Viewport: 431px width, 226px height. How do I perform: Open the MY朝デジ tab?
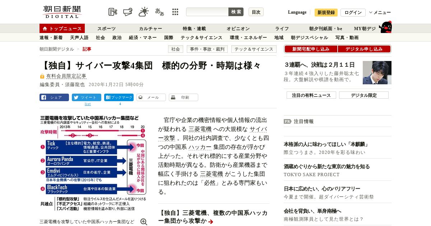pyautogui.click(x=365, y=28)
